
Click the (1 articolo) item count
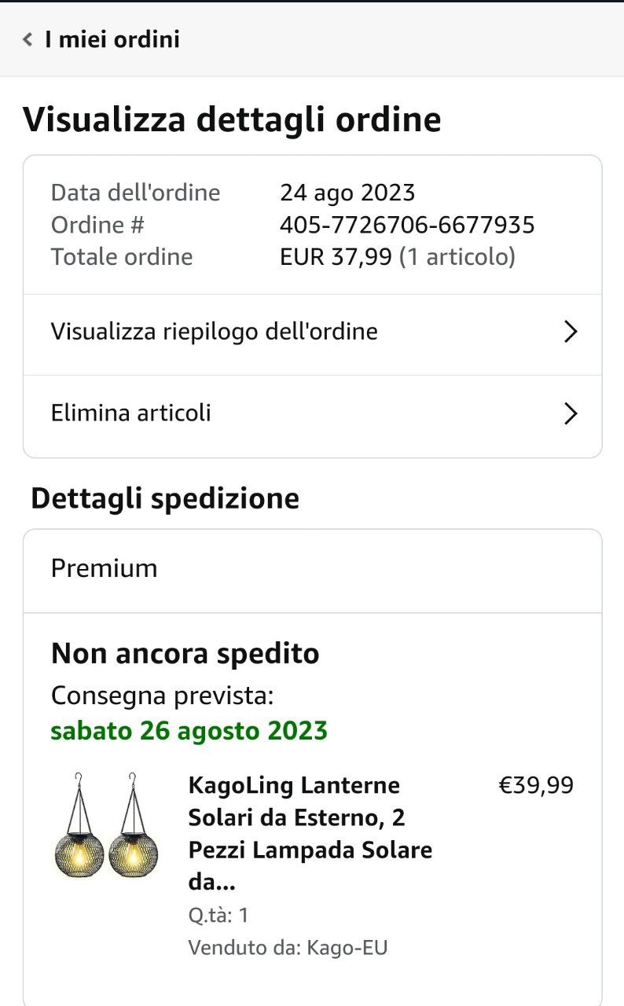457,257
